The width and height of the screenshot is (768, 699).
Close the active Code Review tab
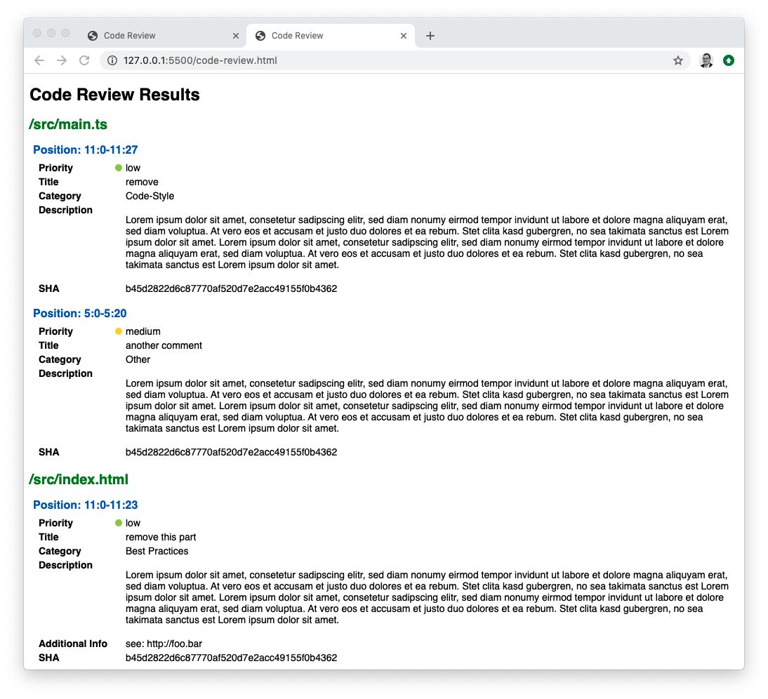point(404,36)
